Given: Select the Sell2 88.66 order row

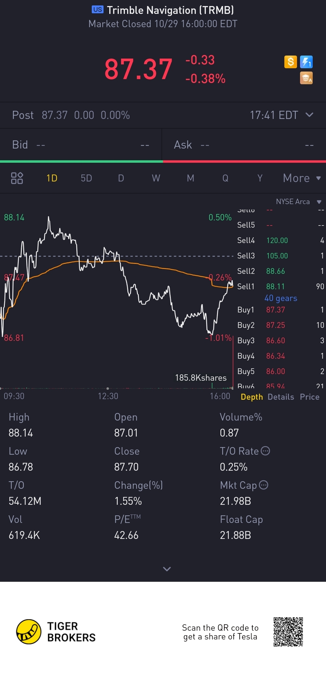Looking at the screenshot, I should [x=280, y=271].
